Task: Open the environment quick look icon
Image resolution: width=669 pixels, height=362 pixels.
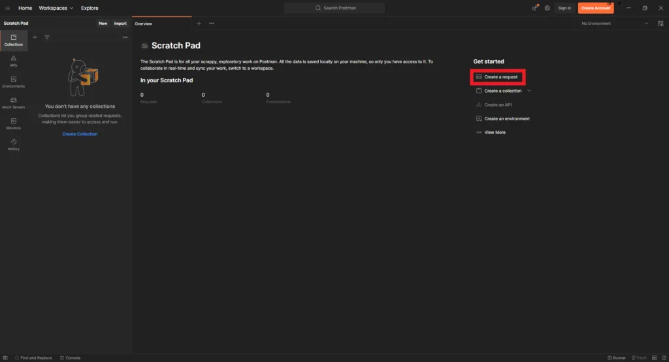Action: coord(661,24)
